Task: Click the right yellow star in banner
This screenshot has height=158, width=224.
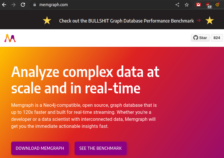Action: (x=209, y=20)
